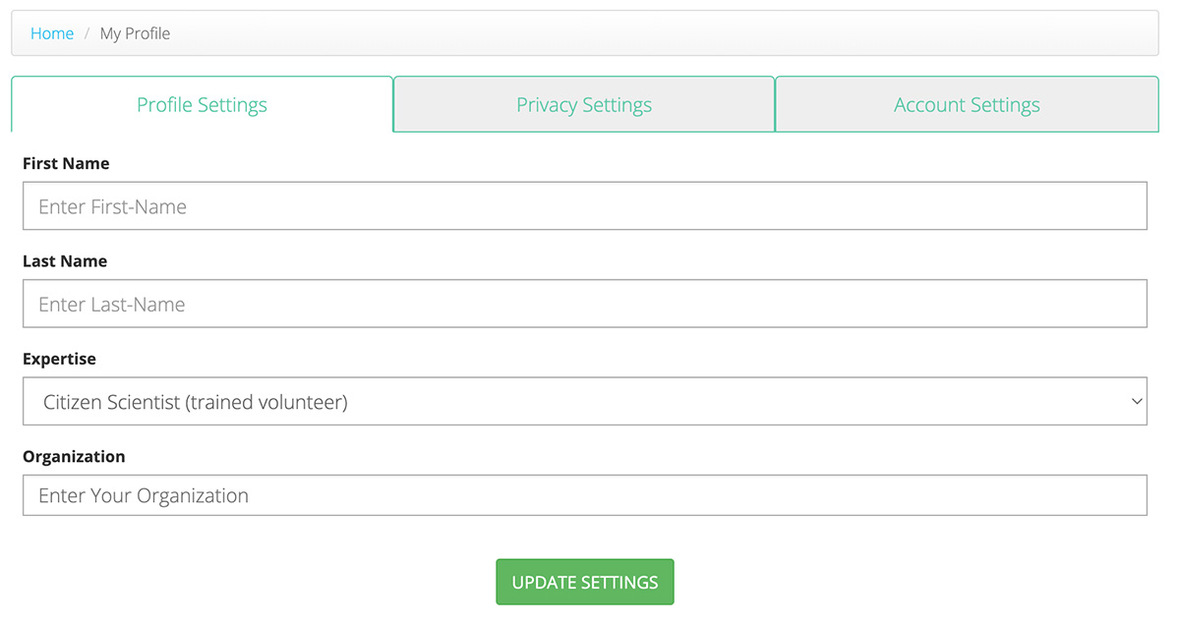Go to the Account Settings tab

coord(967,105)
